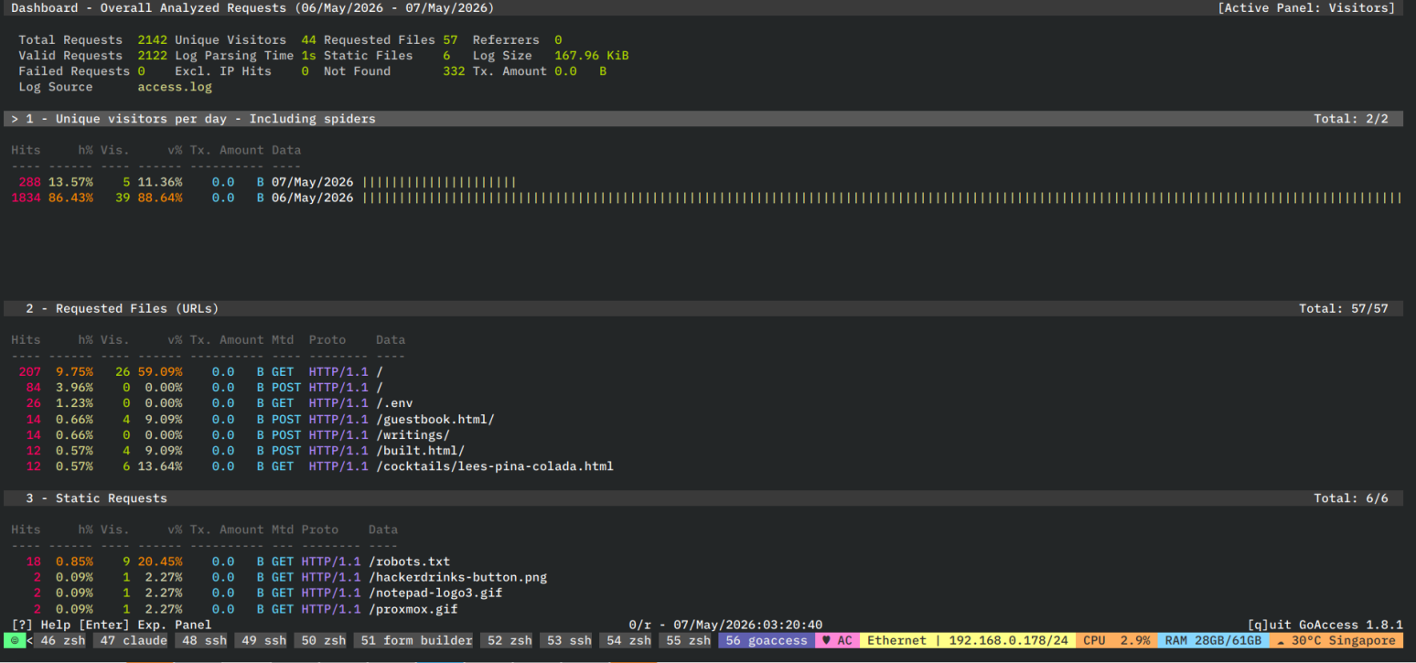1416x663 pixels.
Task: Click the bar graph for 06/May/2026
Action: pyautogui.click(x=882, y=198)
